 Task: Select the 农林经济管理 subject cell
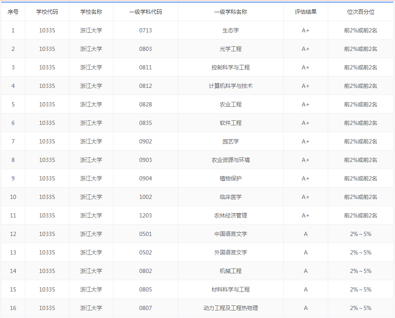(231, 215)
